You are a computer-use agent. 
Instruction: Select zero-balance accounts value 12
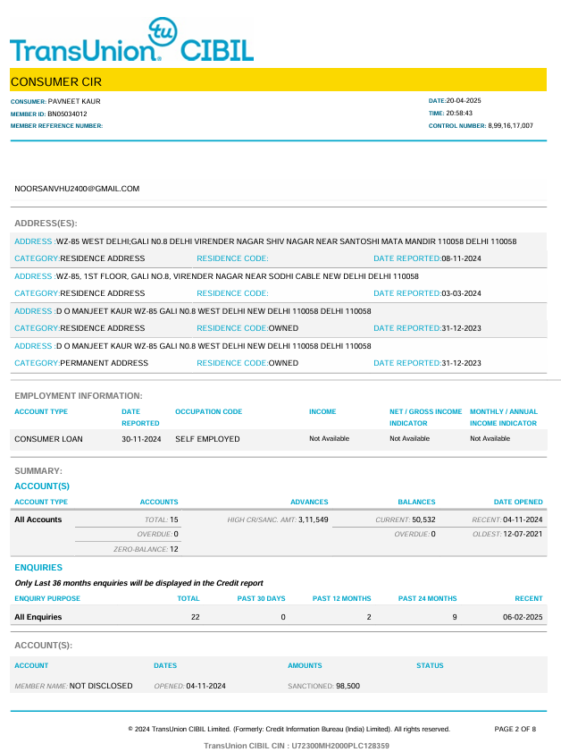174,549
